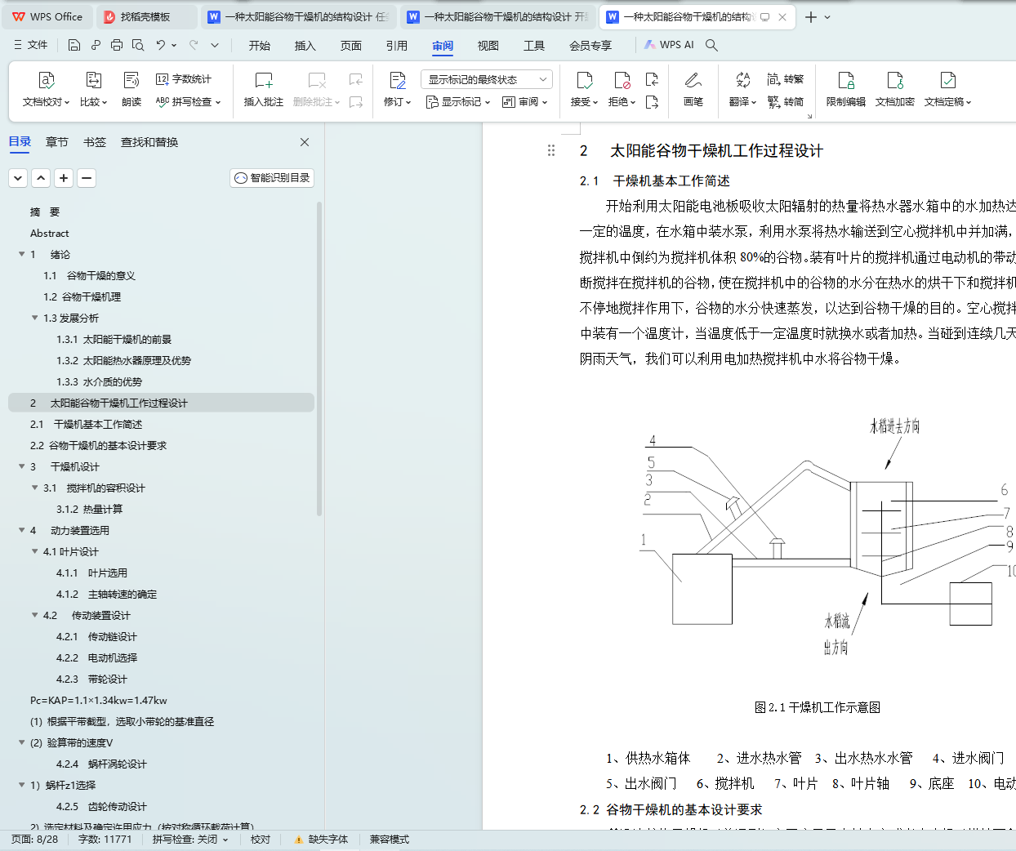Image resolution: width=1016 pixels, height=851 pixels.
Task: Open the 翻译 translate dropdown
Action: point(742,90)
